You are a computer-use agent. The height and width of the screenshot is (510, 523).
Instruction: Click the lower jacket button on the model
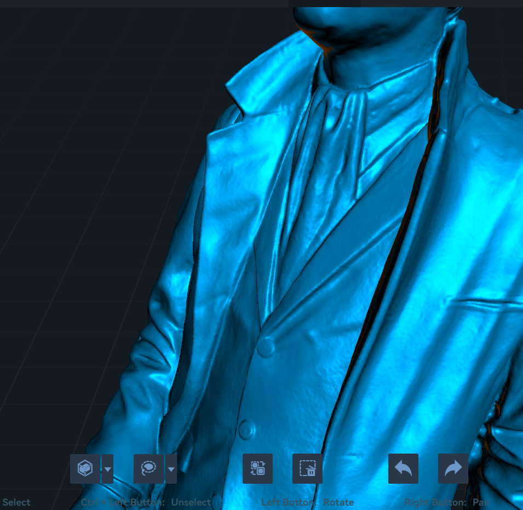(x=246, y=429)
